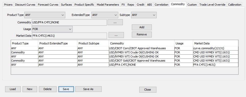The image size is (246, 97).
Task: Open the Forecast Curves tab
Action: tap(48, 5)
